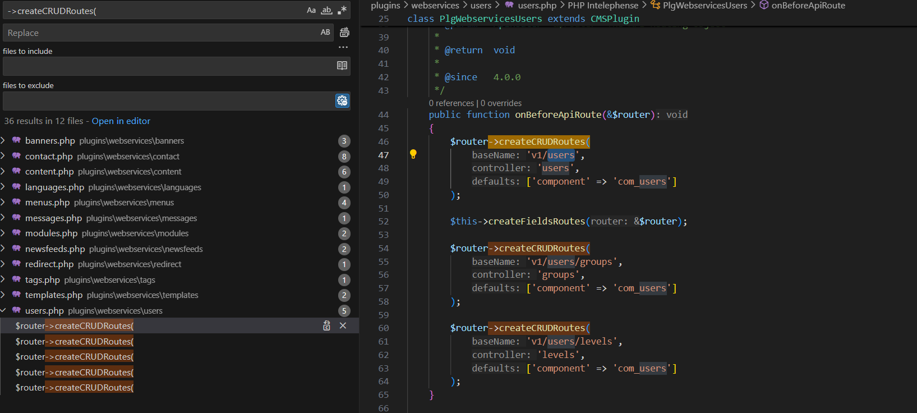Click PHP file icon of redirect.php
The image size is (917, 413).
(x=16, y=264)
